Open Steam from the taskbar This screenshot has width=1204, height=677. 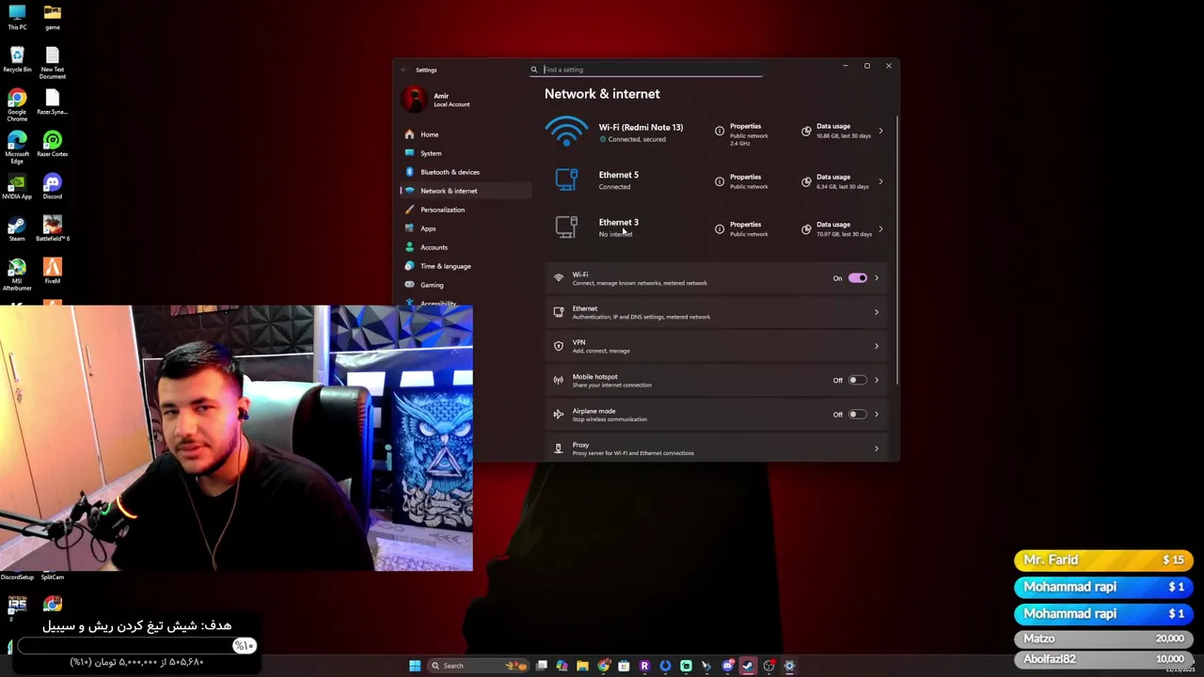click(748, 666)
